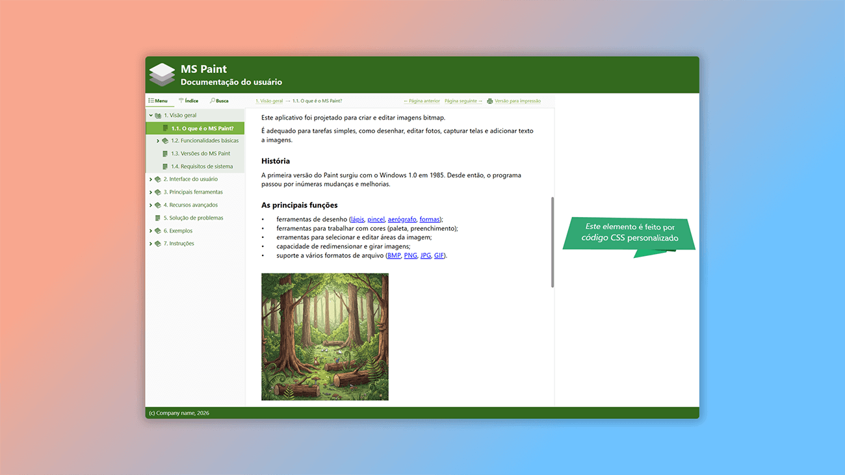The height and width of the screenshot is (475, 845).
Task: Click the book icon beside 7. Instruções
Action: (x=157, y=243)
